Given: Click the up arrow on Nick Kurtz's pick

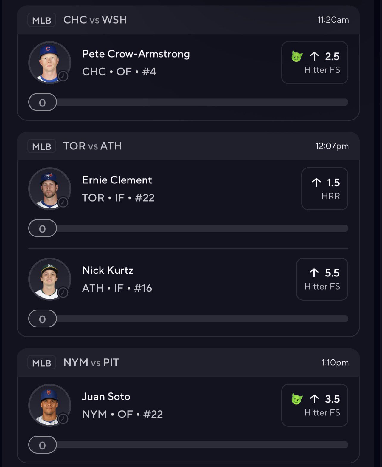Looking at the screenshot, I should (314, 273).
